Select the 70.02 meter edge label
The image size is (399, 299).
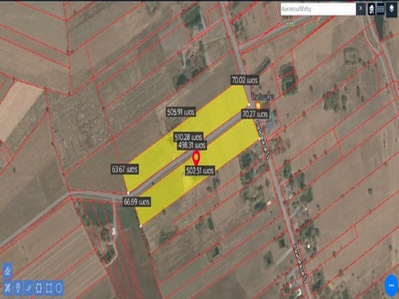coord(244,79)
